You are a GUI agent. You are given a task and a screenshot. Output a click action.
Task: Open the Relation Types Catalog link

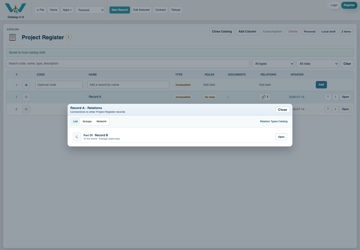click(x=274, y=121)
